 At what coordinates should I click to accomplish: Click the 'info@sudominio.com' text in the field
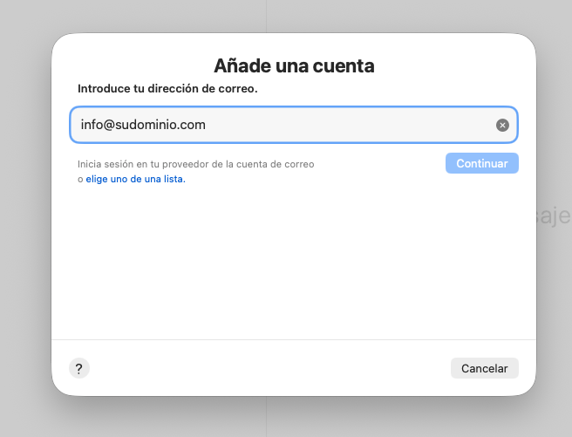pos(143,125)
